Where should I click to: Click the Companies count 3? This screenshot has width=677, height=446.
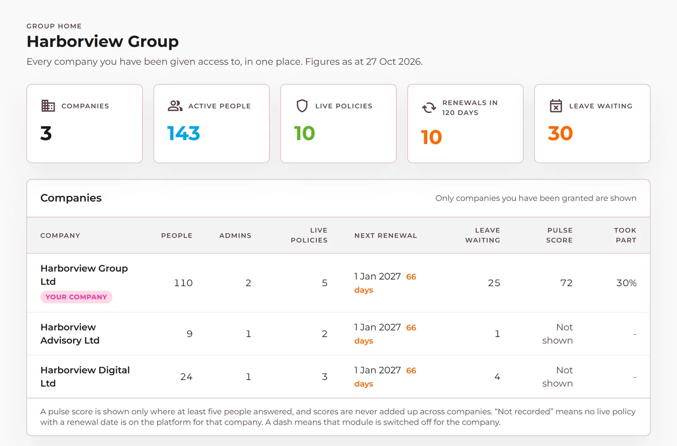click(46, 134)
